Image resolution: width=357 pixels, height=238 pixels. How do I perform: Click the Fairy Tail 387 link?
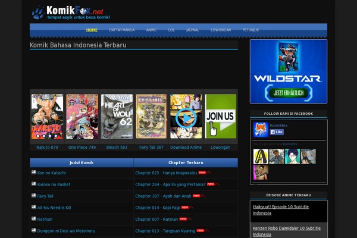pyautogui.click(x=151, y=148)
